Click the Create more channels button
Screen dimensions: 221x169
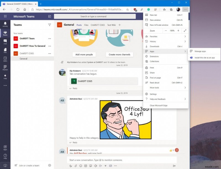point(119,54)
